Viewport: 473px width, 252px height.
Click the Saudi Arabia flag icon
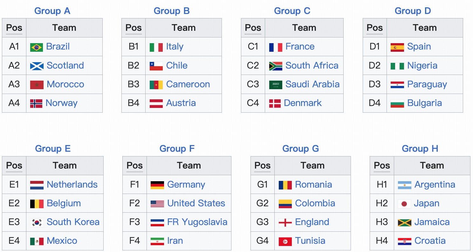pyautogui.click(x=276, y=84)
